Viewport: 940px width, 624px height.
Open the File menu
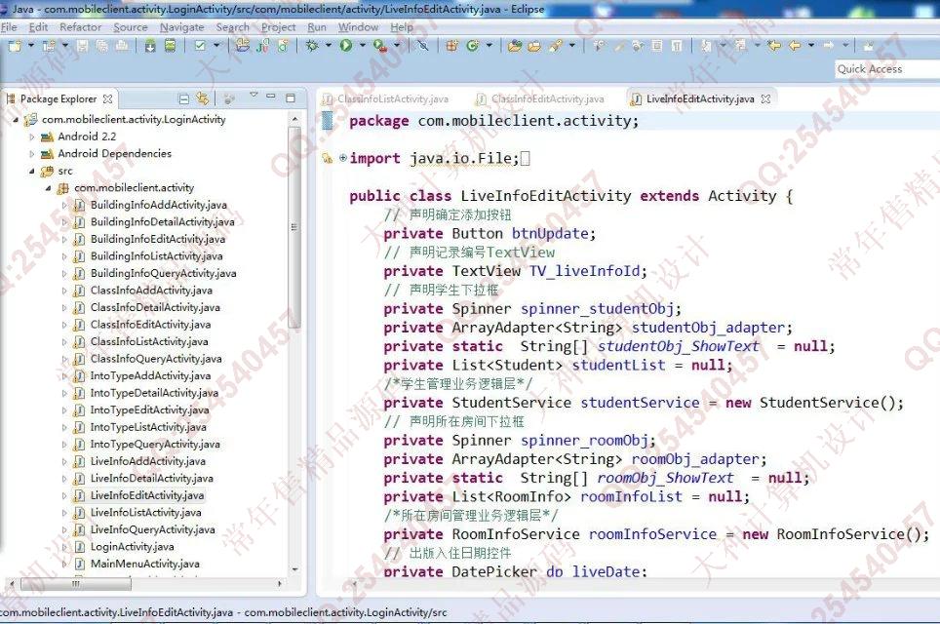click(9, 27)
